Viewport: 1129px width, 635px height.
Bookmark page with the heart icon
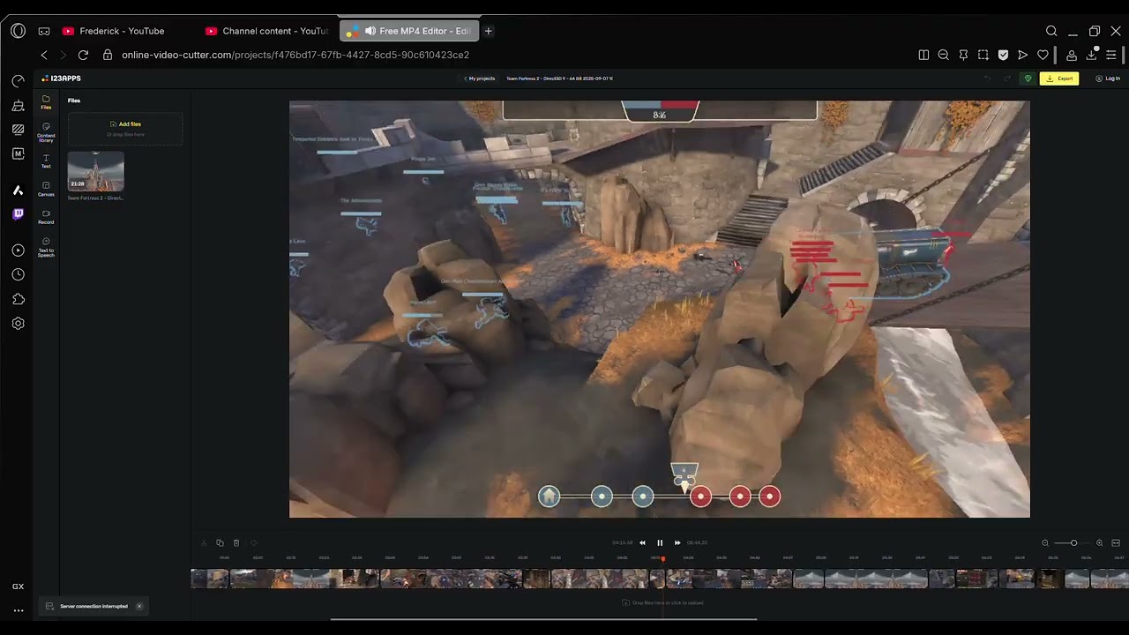pyautogui.click(x=1043, y=55)
